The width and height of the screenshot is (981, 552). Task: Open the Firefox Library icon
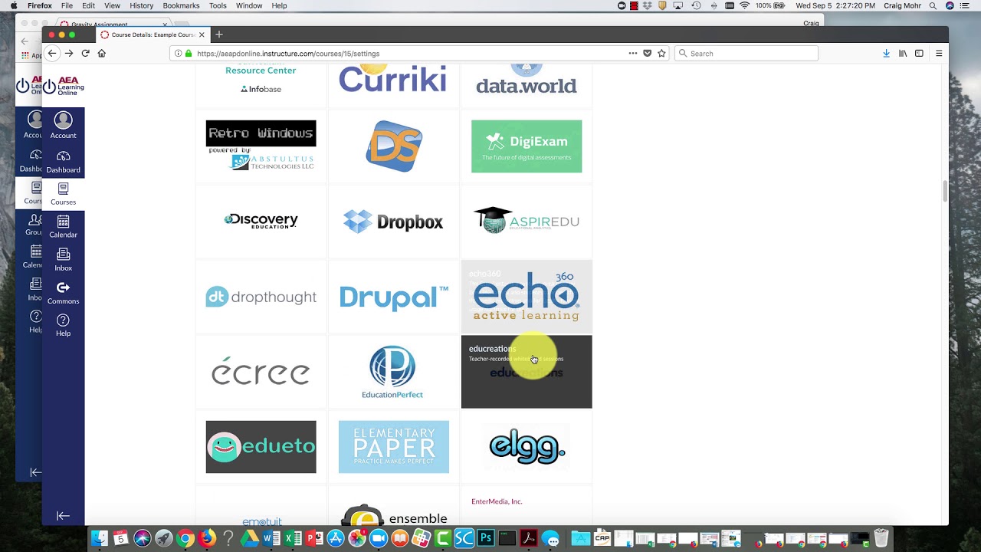[x=903, y=53]
